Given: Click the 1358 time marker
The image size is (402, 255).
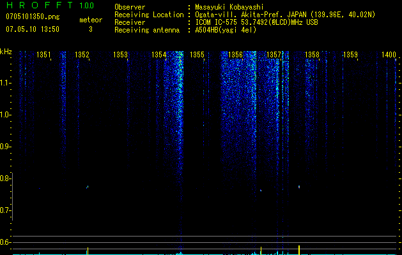Looking at the screenshot, I should pyautogui.click(x=312, y=55).
